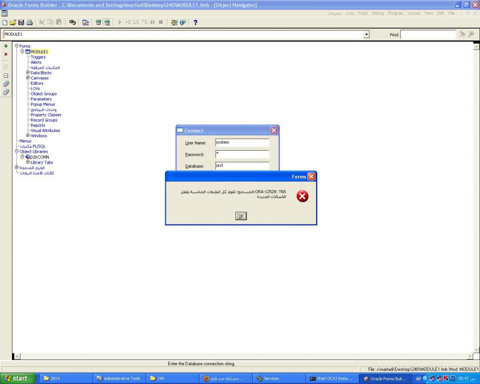Click the red X Delete icon in sidebar
The width and height of the screenshot is (480, 384).
coord(6,54)
